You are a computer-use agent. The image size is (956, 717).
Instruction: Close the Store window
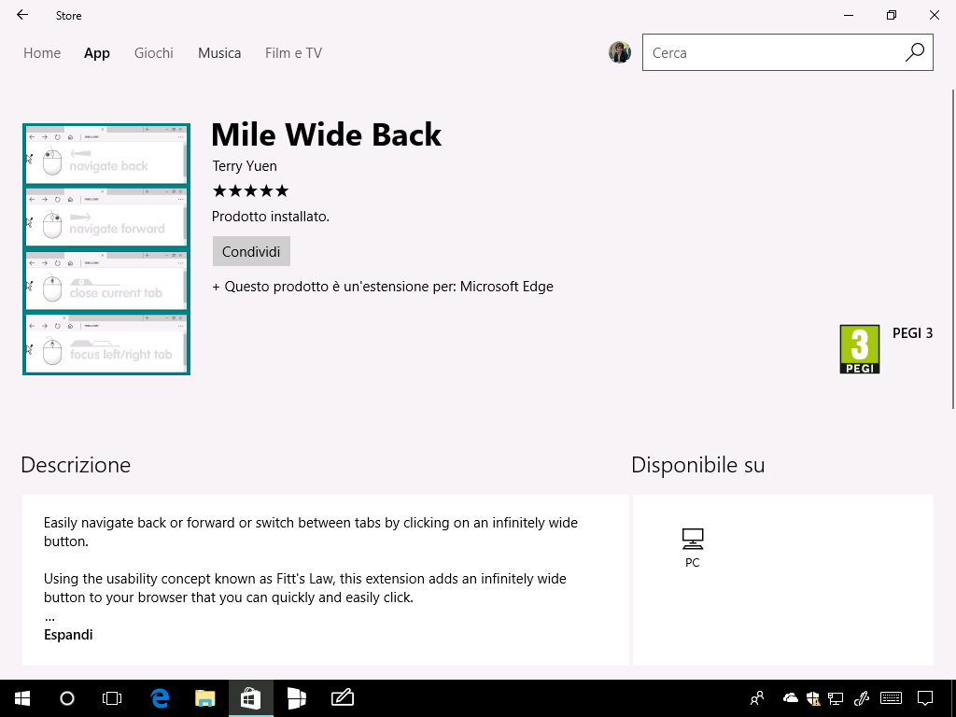(x=934, y=15)
